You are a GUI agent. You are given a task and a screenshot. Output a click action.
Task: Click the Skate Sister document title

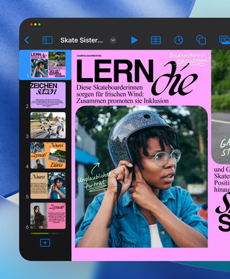[x=82, y=40]
